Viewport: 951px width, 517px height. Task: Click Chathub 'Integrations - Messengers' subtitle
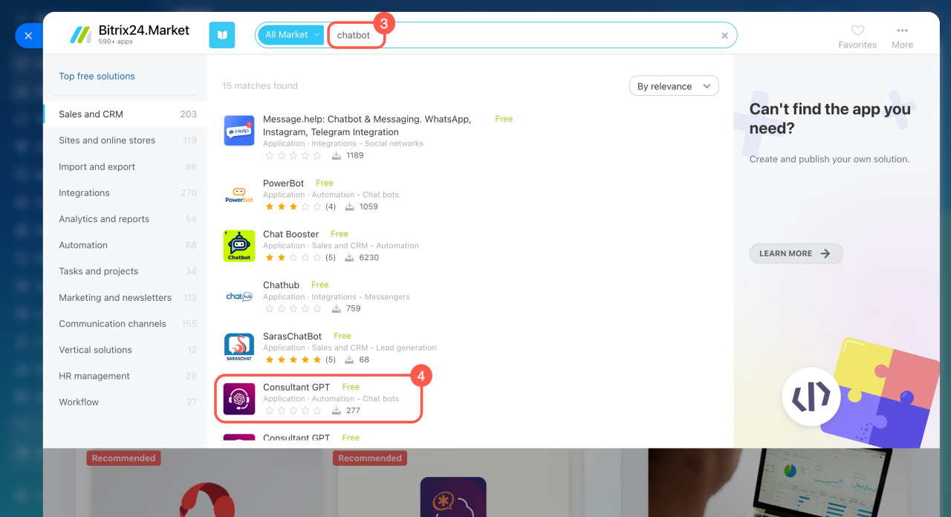click(361, 297)
